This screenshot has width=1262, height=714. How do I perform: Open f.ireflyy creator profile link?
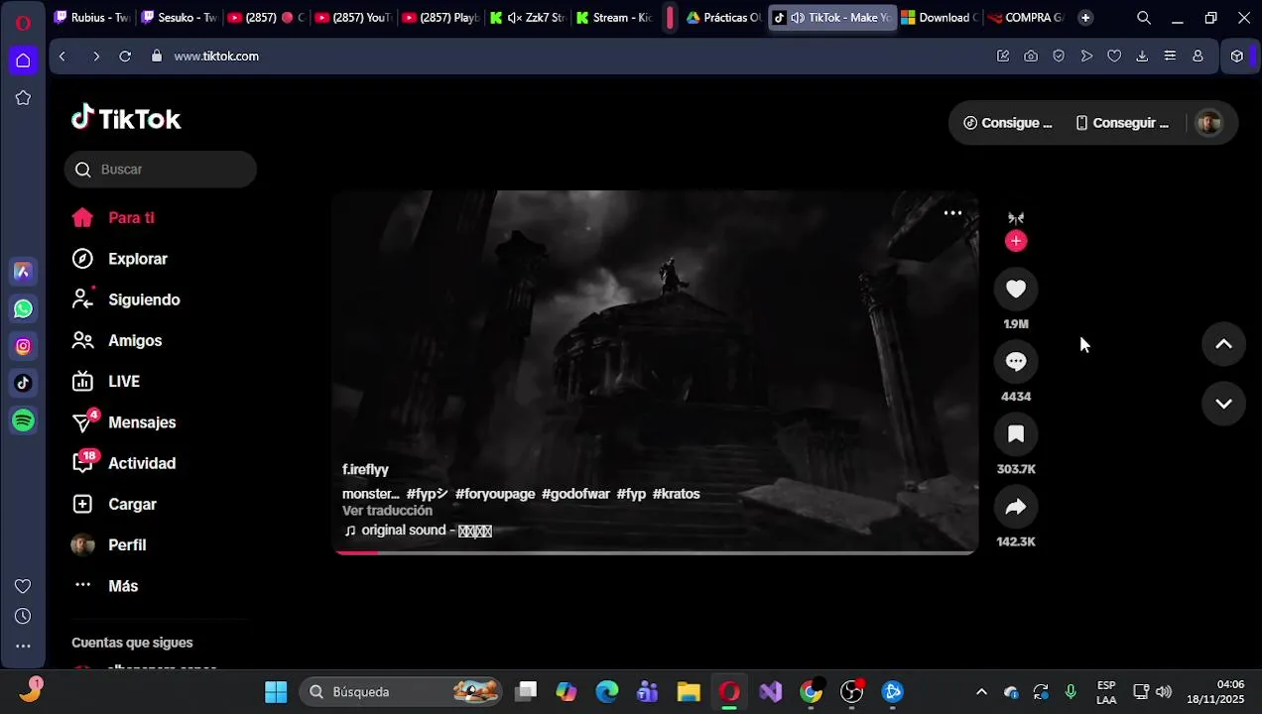tap(365, 469)
